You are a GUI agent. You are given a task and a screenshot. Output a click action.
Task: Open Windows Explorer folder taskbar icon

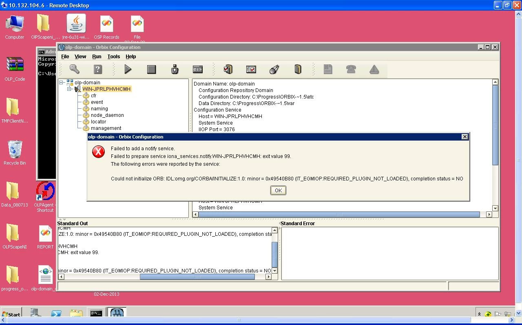76,313
